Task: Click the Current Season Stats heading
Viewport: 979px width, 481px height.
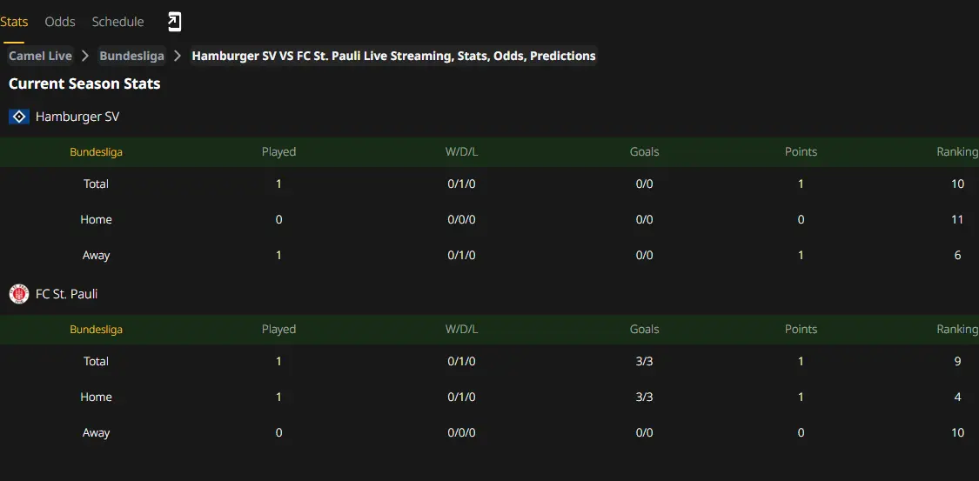Action: pyautogui.click(x=84, y=84)
